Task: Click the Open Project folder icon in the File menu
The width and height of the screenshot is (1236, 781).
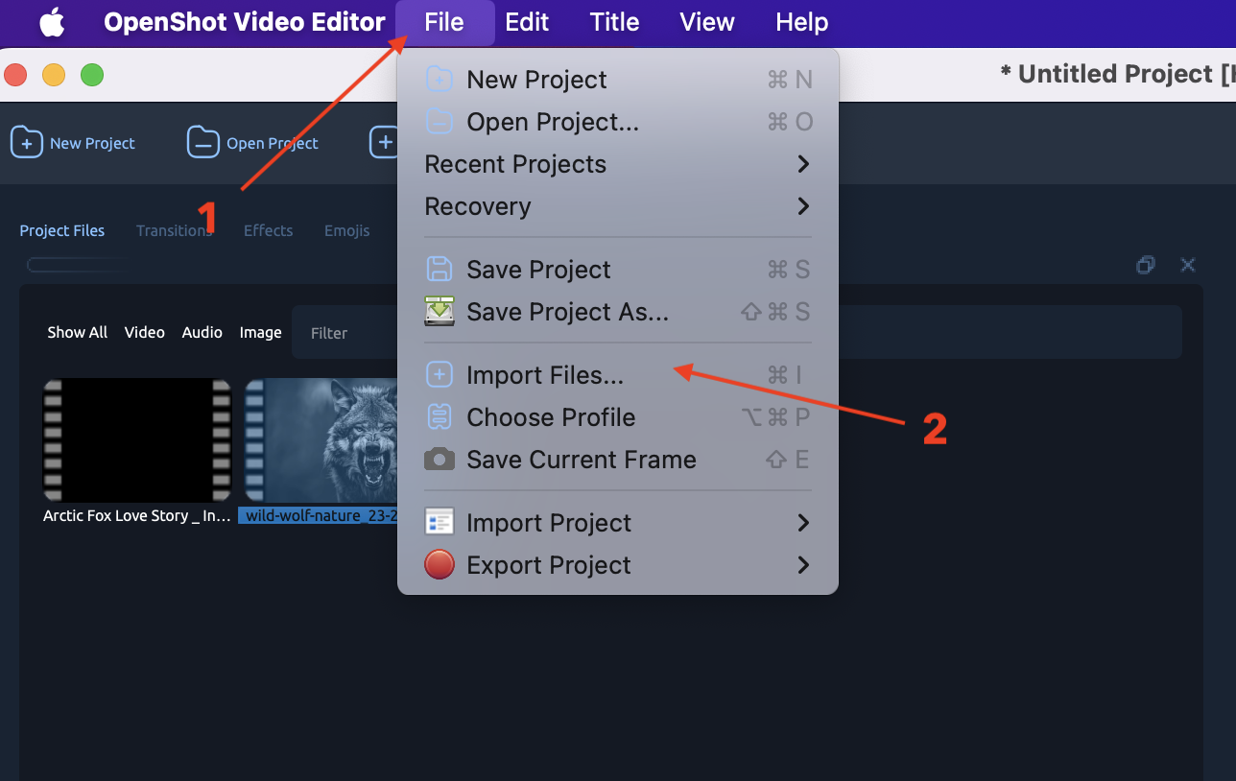Action: (439, 121)
